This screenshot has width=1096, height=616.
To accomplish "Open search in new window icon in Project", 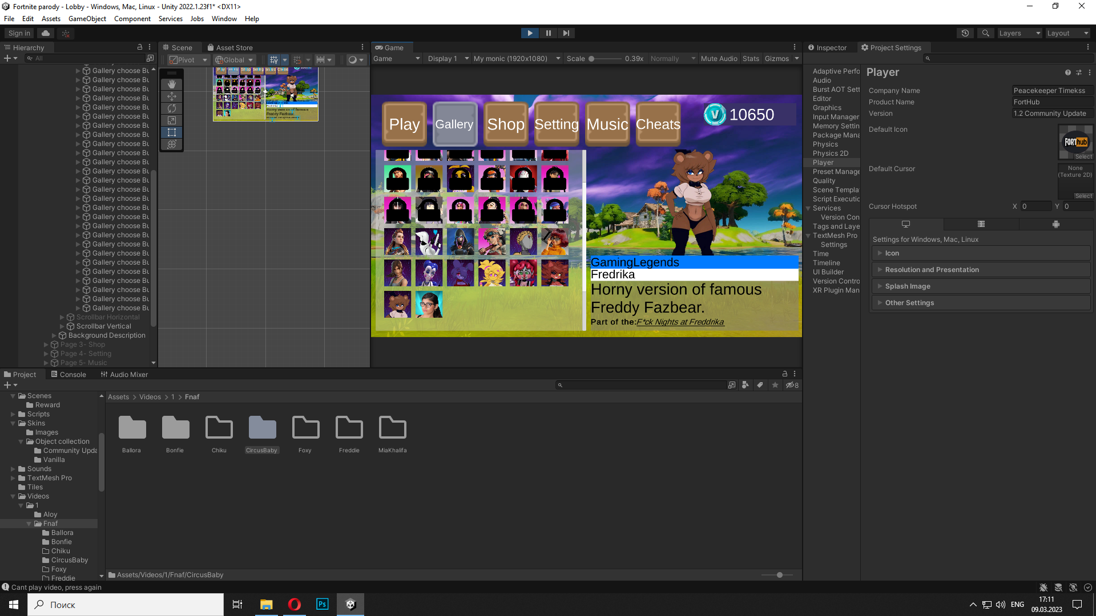I will (731, 385).
